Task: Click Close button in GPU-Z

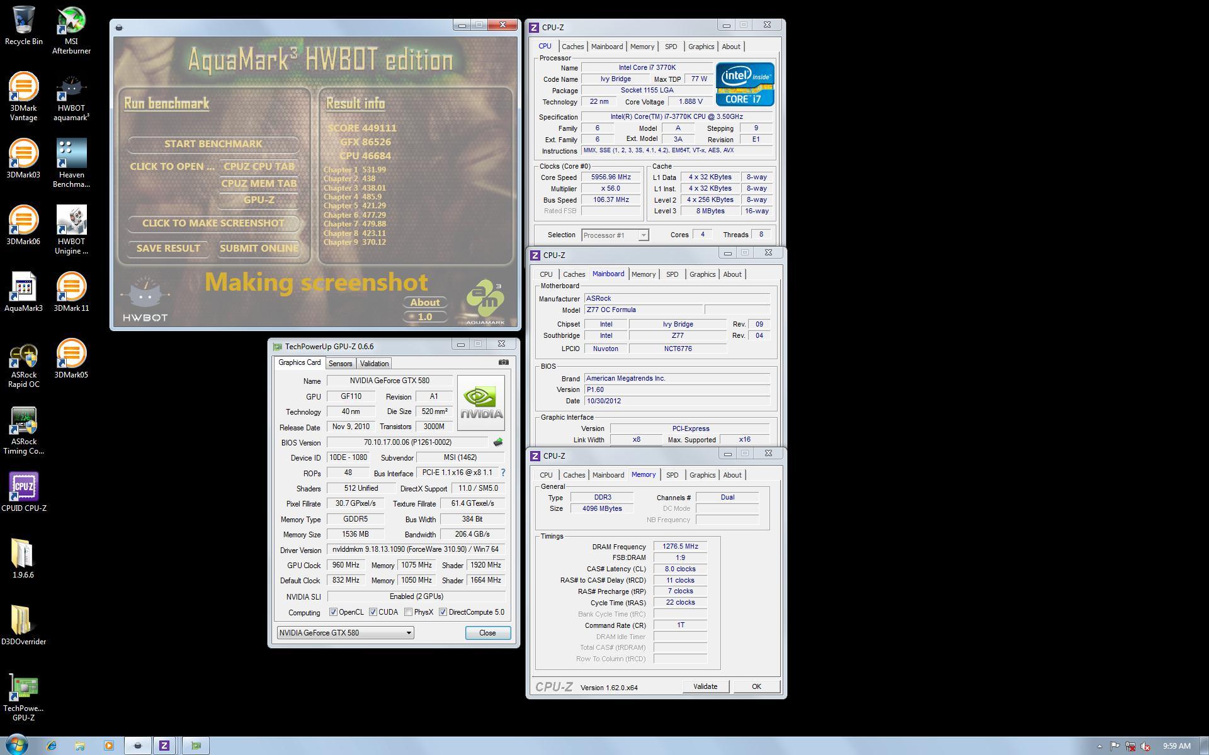Action: tap(487, 633)
